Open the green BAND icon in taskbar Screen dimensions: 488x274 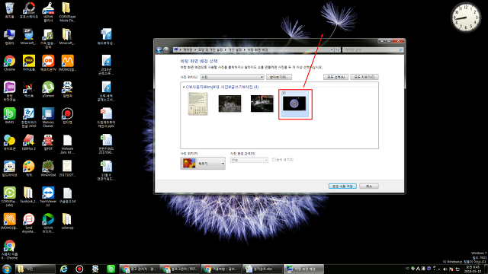[x=111, y=269]
